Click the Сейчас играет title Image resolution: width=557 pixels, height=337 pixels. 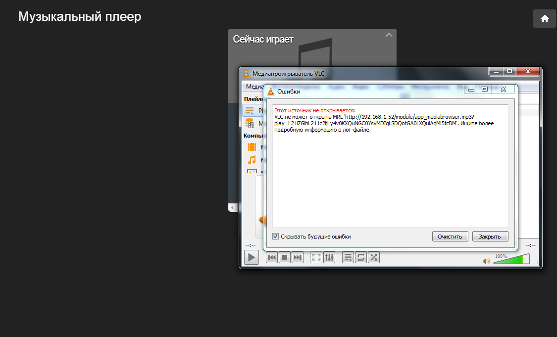click(x=263, y=39)
